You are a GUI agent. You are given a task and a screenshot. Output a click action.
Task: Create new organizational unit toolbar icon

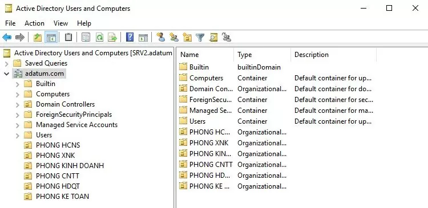point(187,37)
